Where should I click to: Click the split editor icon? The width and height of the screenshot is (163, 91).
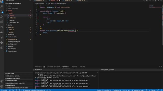coord(158,1)
